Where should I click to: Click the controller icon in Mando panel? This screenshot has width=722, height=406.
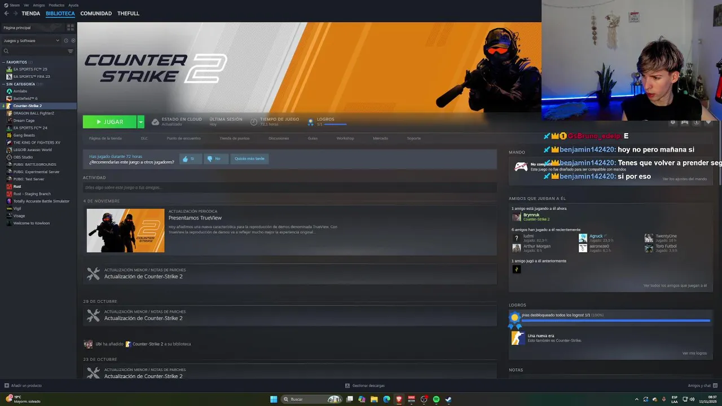coord(521,166)
